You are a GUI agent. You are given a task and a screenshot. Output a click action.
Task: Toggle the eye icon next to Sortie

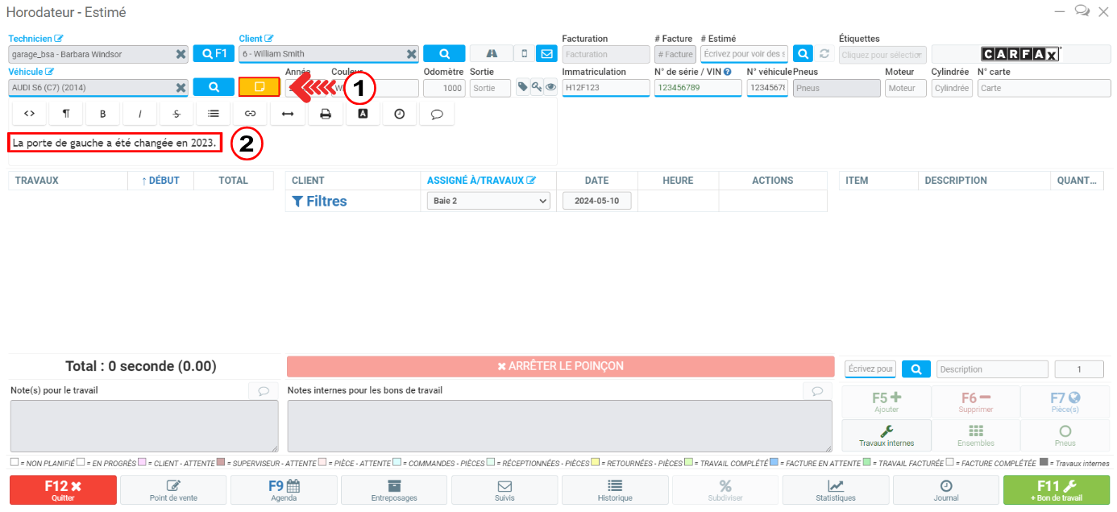550,87
